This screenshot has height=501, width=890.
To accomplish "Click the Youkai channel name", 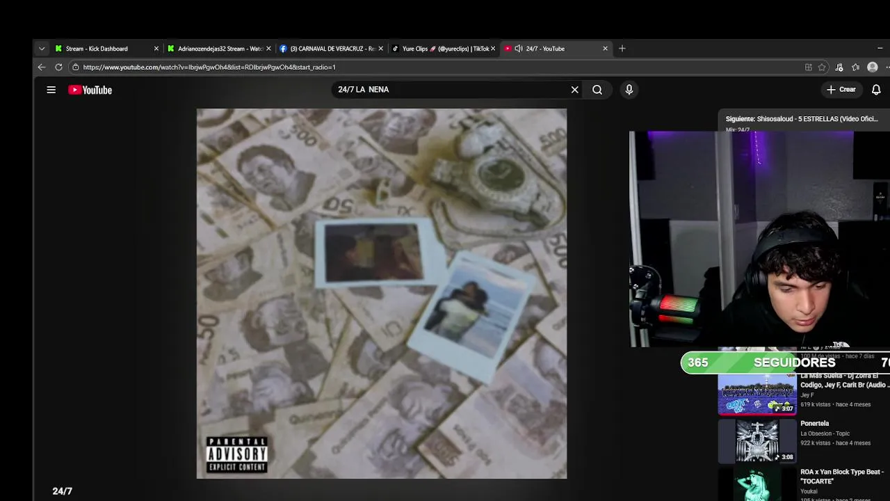I will click(x=809, y=491).
